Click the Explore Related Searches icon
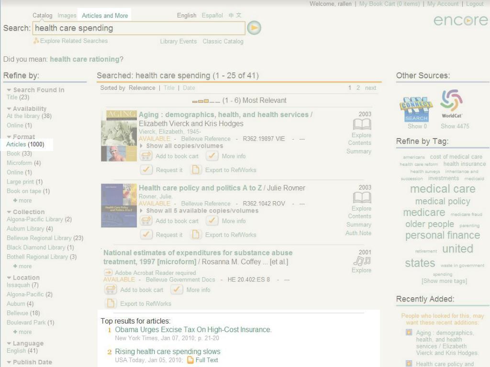This screenshot has width=490, height=367. 36,41
